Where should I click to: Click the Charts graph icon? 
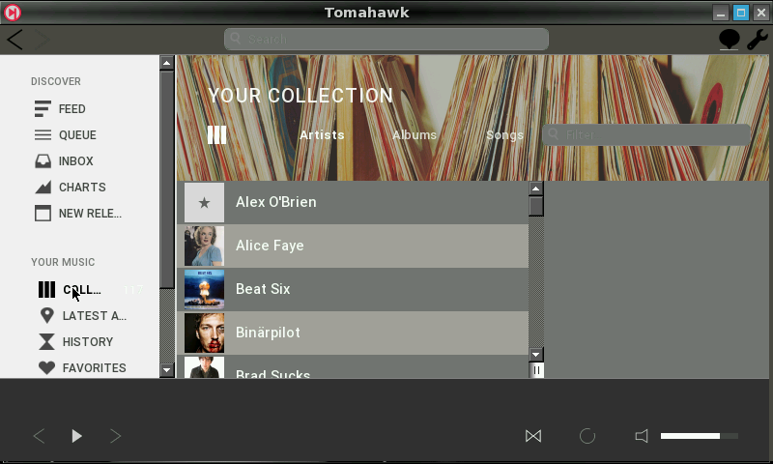click(43, 188)
